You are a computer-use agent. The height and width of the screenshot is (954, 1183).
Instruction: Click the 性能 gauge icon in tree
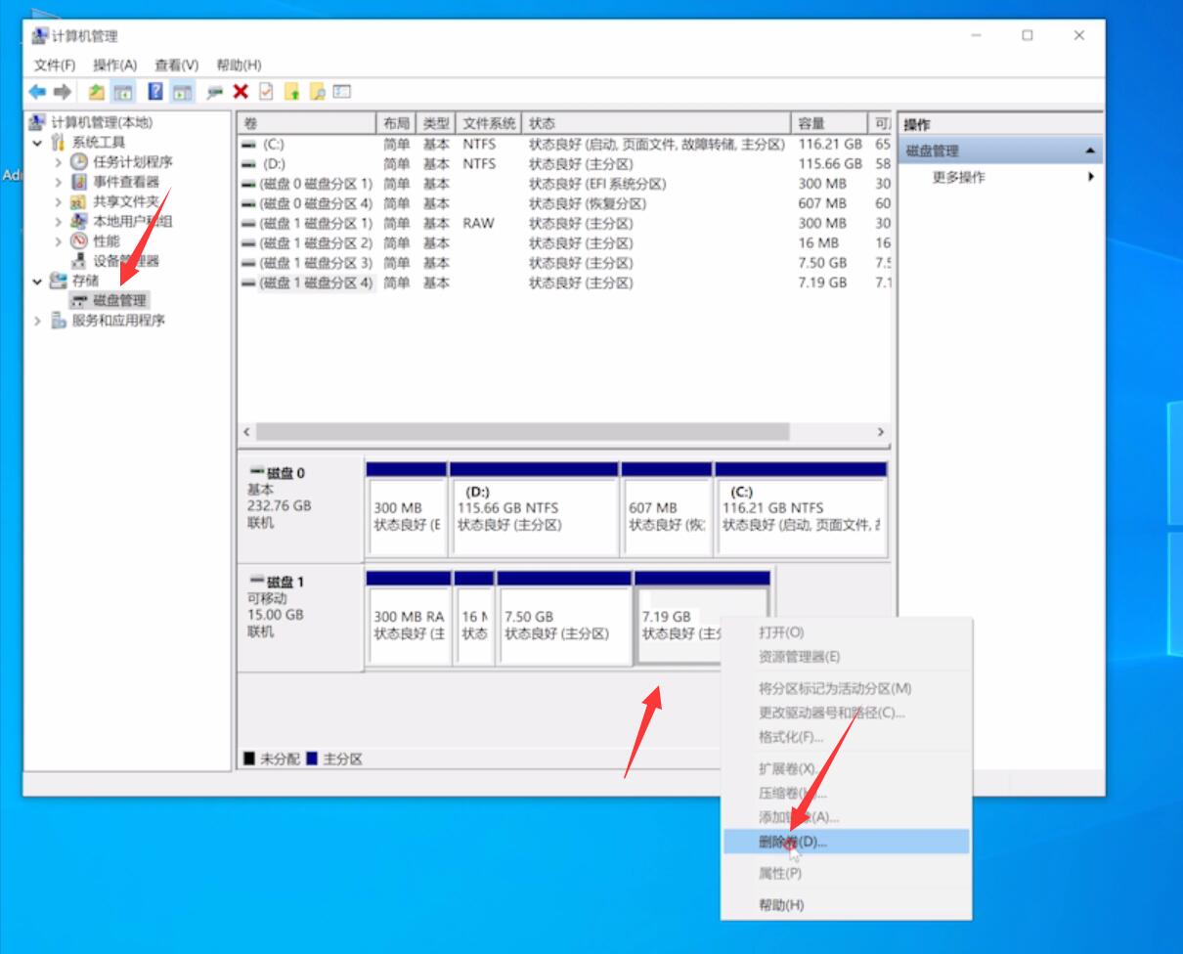(79, 241)
